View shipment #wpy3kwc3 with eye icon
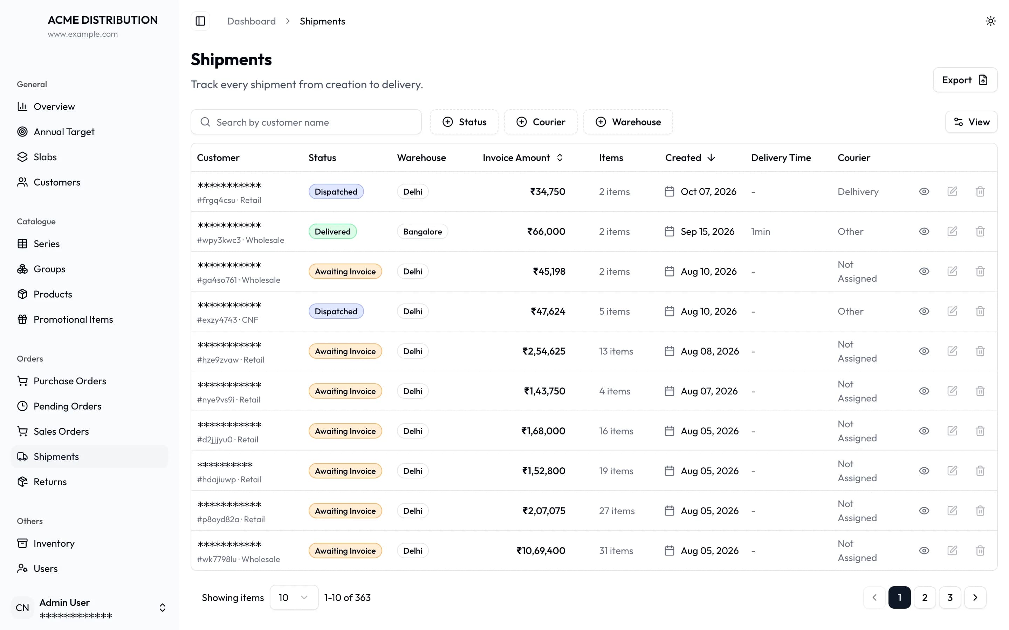 click(924, 231)
